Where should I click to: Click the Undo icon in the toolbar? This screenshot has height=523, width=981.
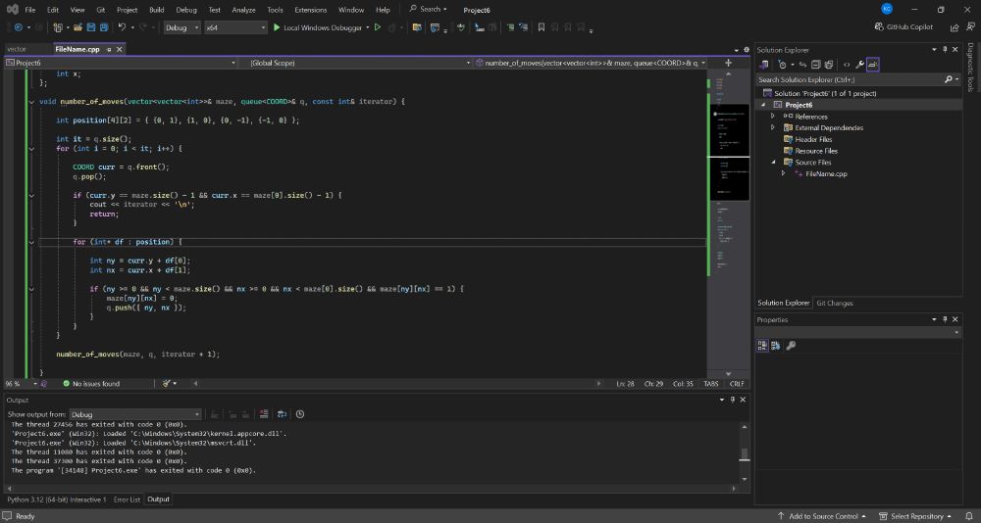123,27
